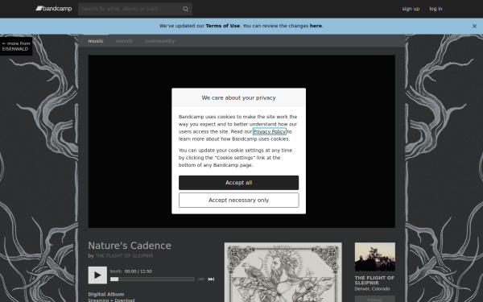Screen dimensions: 483x302
Task: Open the Privacy Policy link
Action: click(270, 131)
